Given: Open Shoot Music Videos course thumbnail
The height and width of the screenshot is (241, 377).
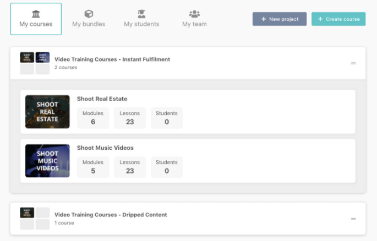Looking at the screenshot, I should (x=47, y=161).
